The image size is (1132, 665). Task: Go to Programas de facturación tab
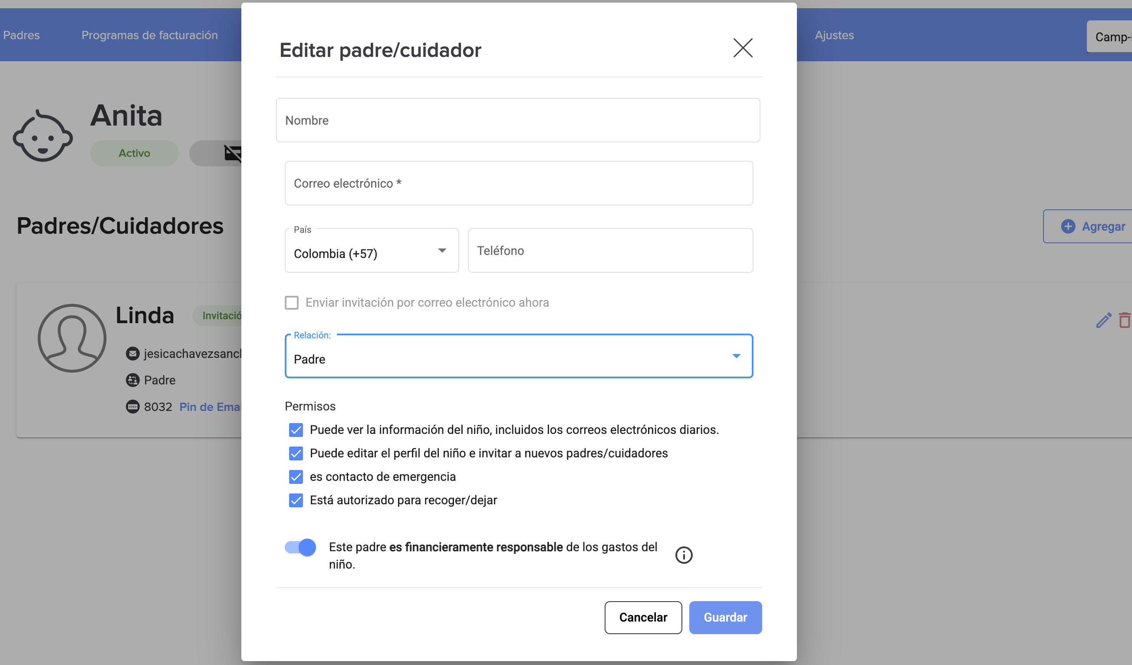coord(150,35)
